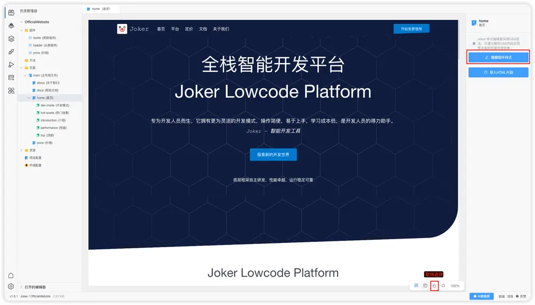The height and width of the screenshot is (305, 535).
Task: Click the blue 问题面板 button in status bar
Action: 482,296
